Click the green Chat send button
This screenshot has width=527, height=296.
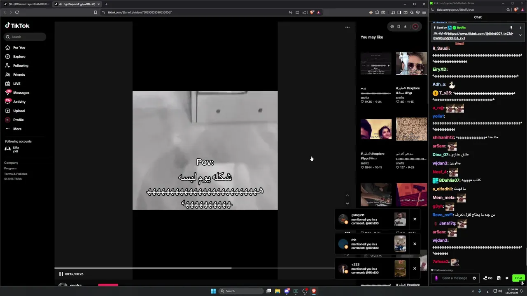click(518, 278)
